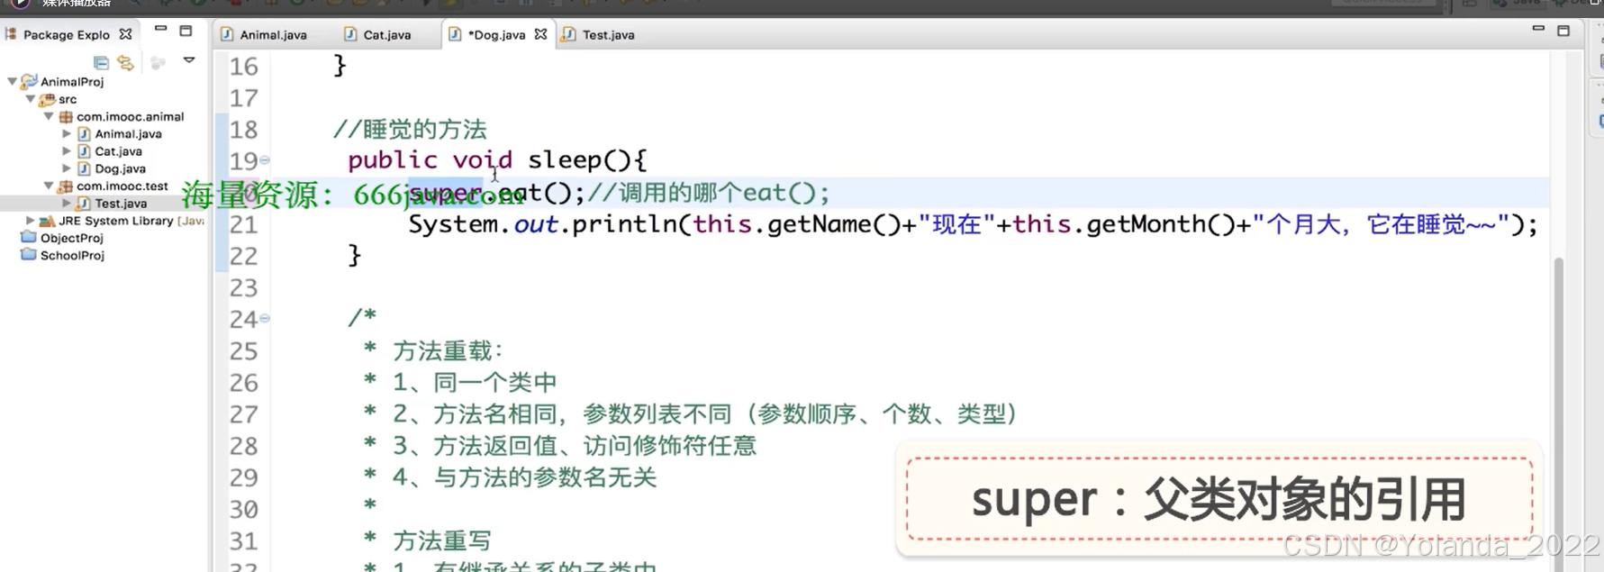Collapse all in Package Explorer

pos(101,62)
